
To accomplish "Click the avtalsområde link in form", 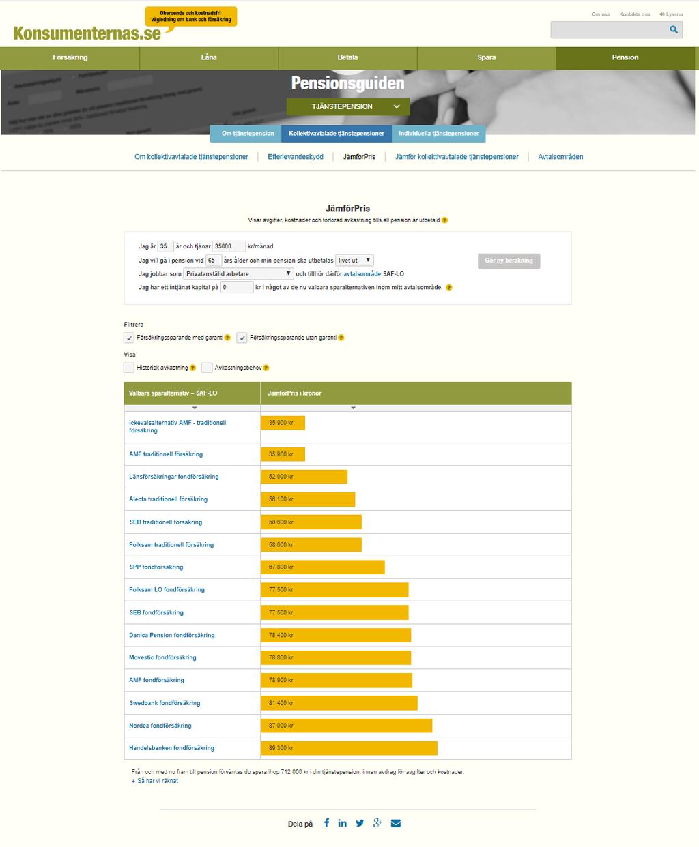I will [x=362, y=274].
